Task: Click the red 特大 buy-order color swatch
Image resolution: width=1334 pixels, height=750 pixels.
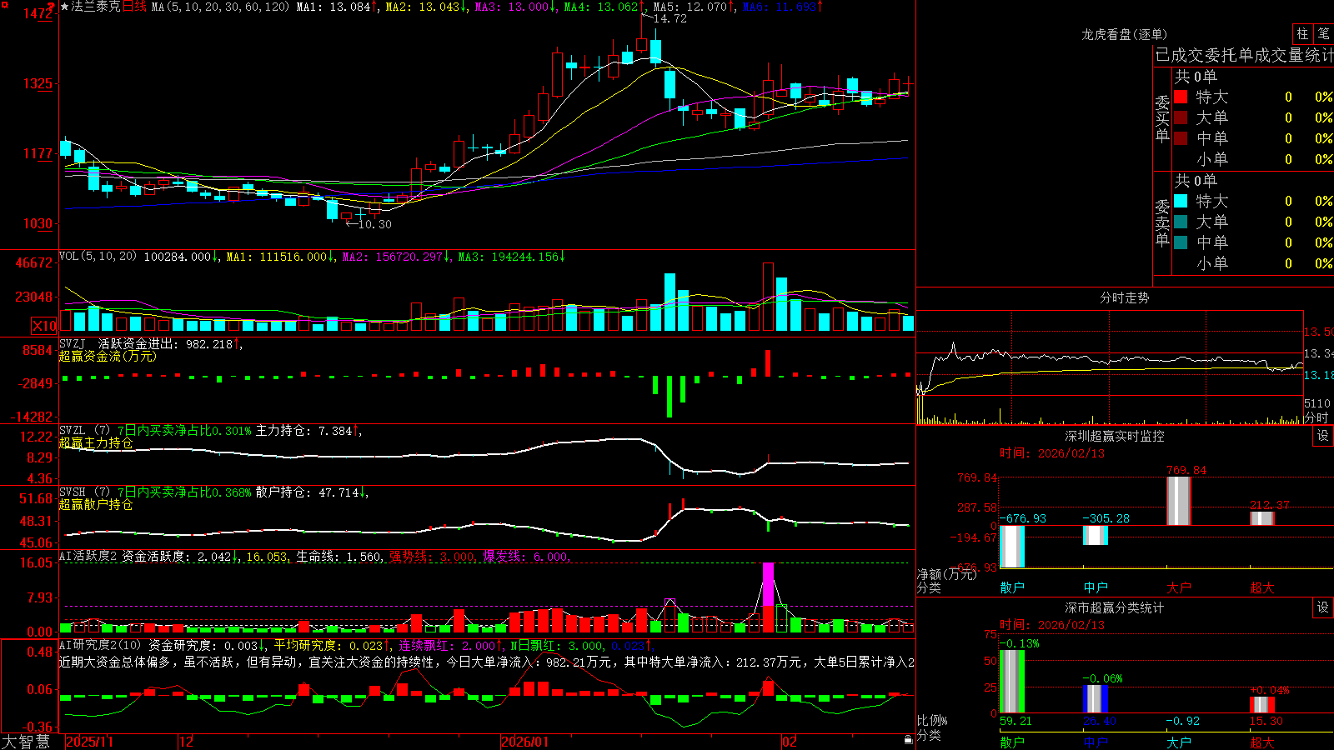Action: point(1181,97)
